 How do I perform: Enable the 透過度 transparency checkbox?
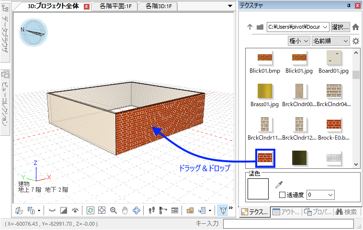282,195
